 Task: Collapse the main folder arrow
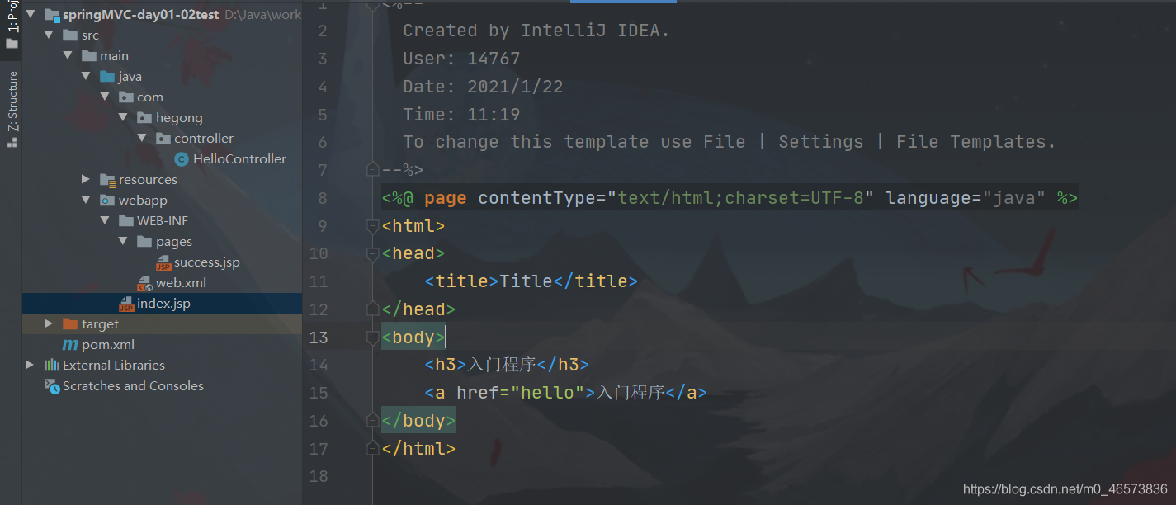point(68,56)
